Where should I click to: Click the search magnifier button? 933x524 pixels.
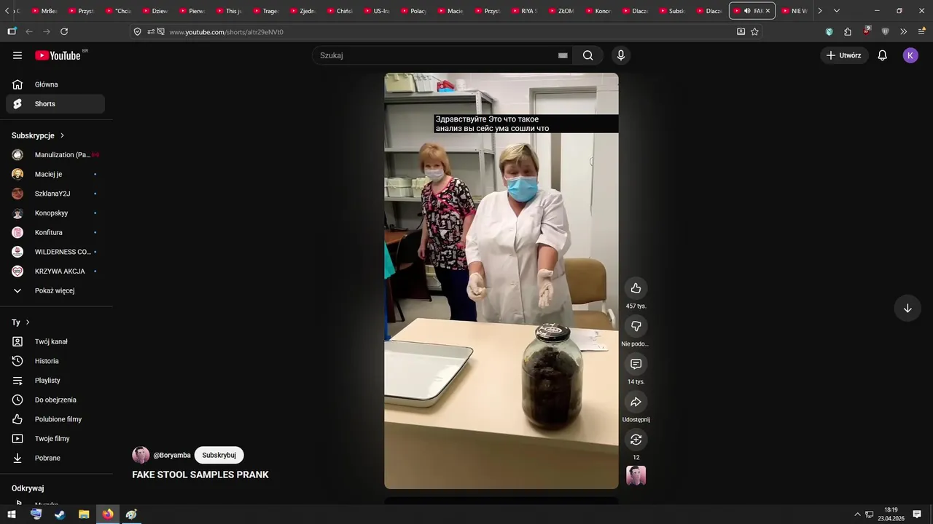pyautogui.click(x=587, y=55)
